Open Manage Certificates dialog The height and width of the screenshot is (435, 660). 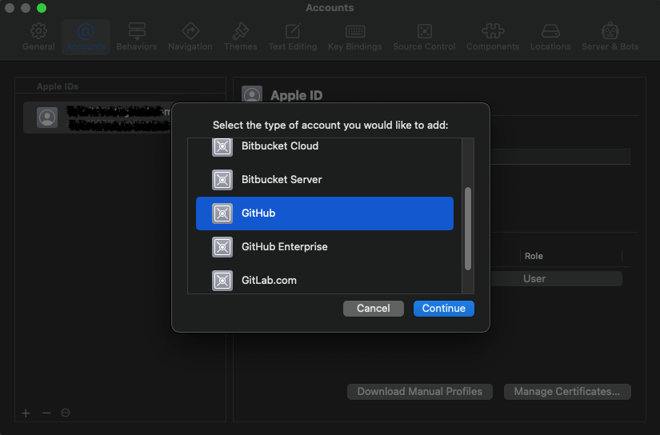coord(567,392)
